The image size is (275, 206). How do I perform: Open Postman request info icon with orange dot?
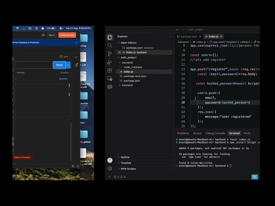point(76,65)
